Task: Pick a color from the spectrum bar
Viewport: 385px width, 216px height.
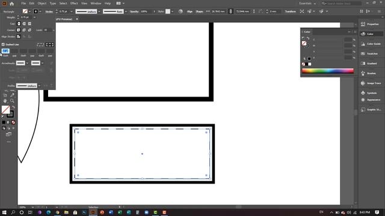Action: click(x=328, y=71)
